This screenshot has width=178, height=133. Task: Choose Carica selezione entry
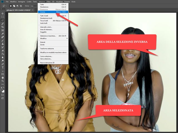(x=53, y=56)
